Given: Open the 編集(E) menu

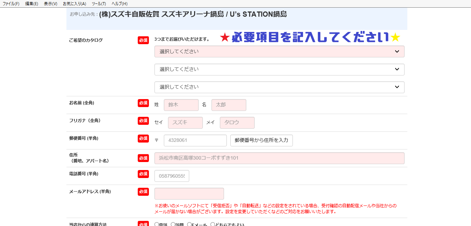Looking at the screenshot, I should point(32,4).
